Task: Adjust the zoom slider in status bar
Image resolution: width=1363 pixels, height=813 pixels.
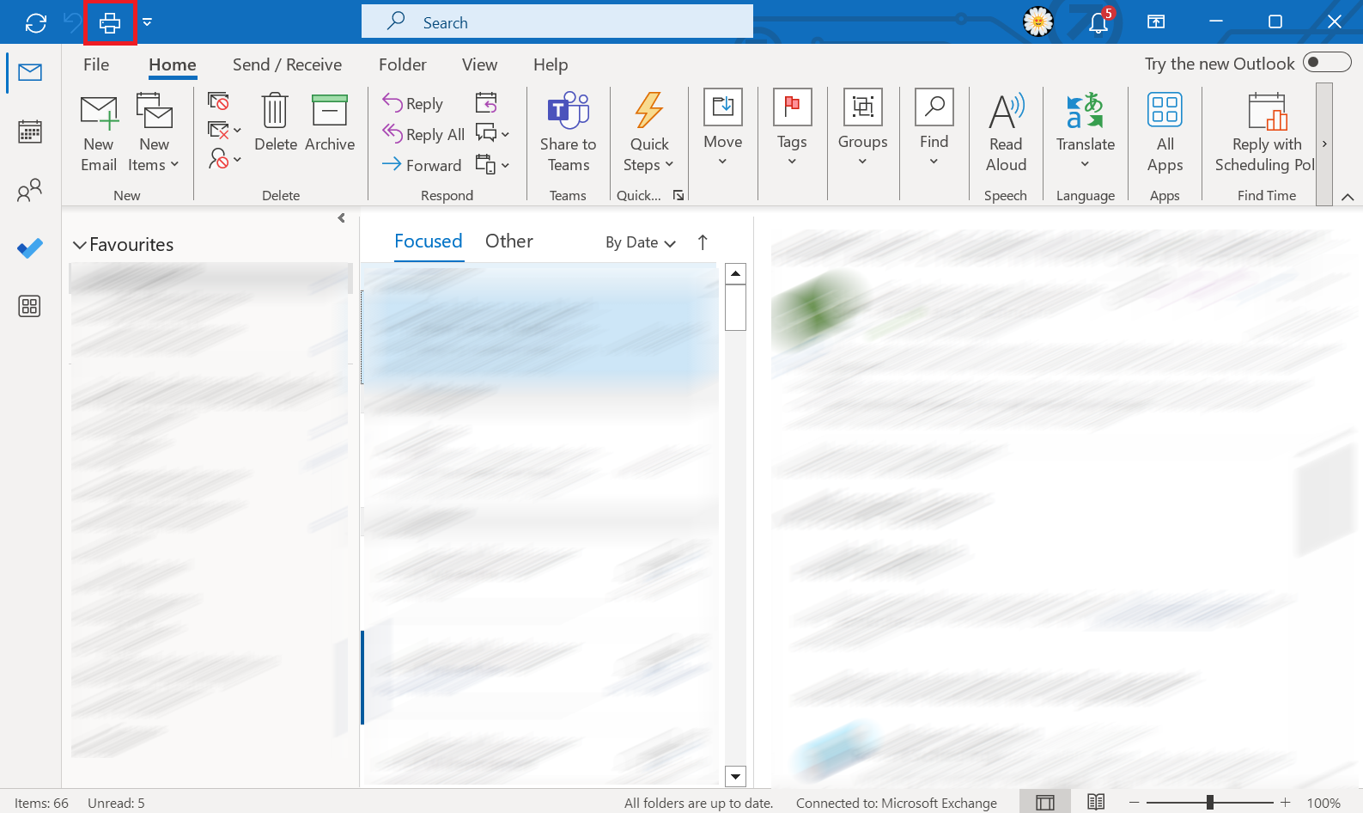Action: (1209, 802)
